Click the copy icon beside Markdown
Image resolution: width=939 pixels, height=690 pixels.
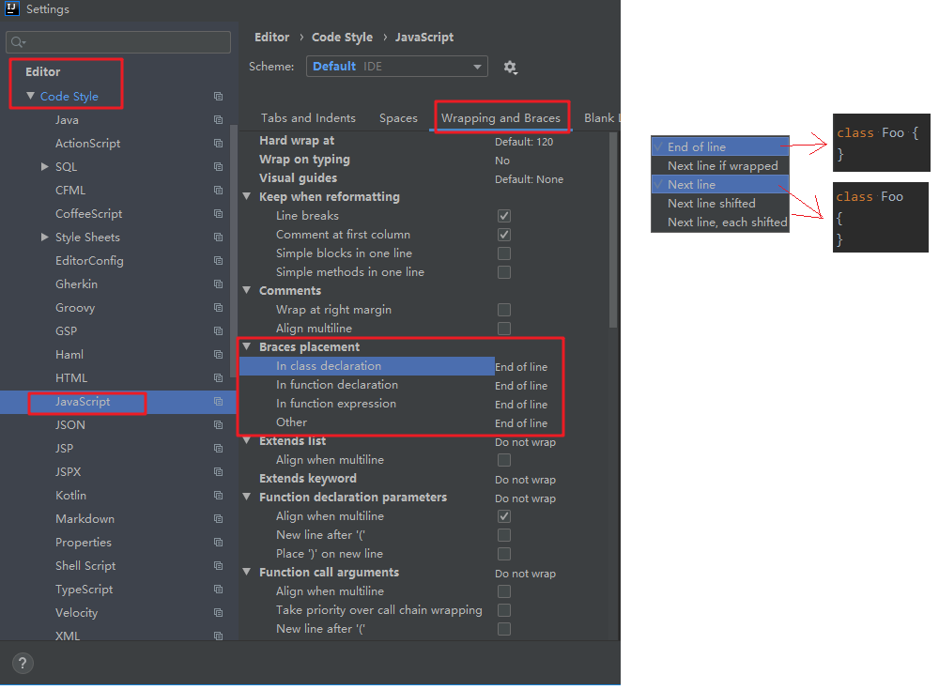(x=219, y=519)
